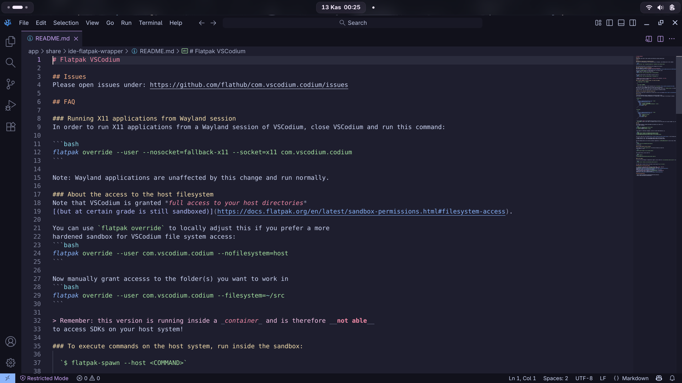Change file encoding UTF-8
The height and width of the screenshot is (383, 682).
click(x=584, y=378)
